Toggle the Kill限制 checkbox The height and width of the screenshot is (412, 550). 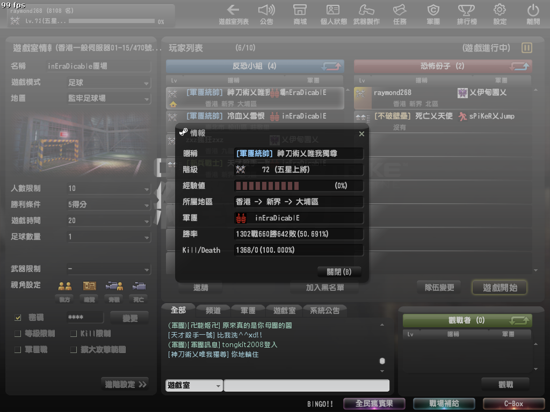[x=74, y=334]
